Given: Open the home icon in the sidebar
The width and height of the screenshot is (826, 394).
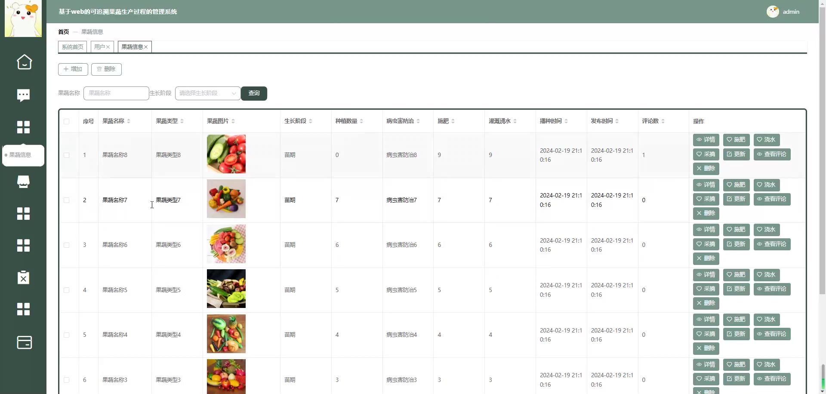Looking at the screenshot, I should click(24, 62).
